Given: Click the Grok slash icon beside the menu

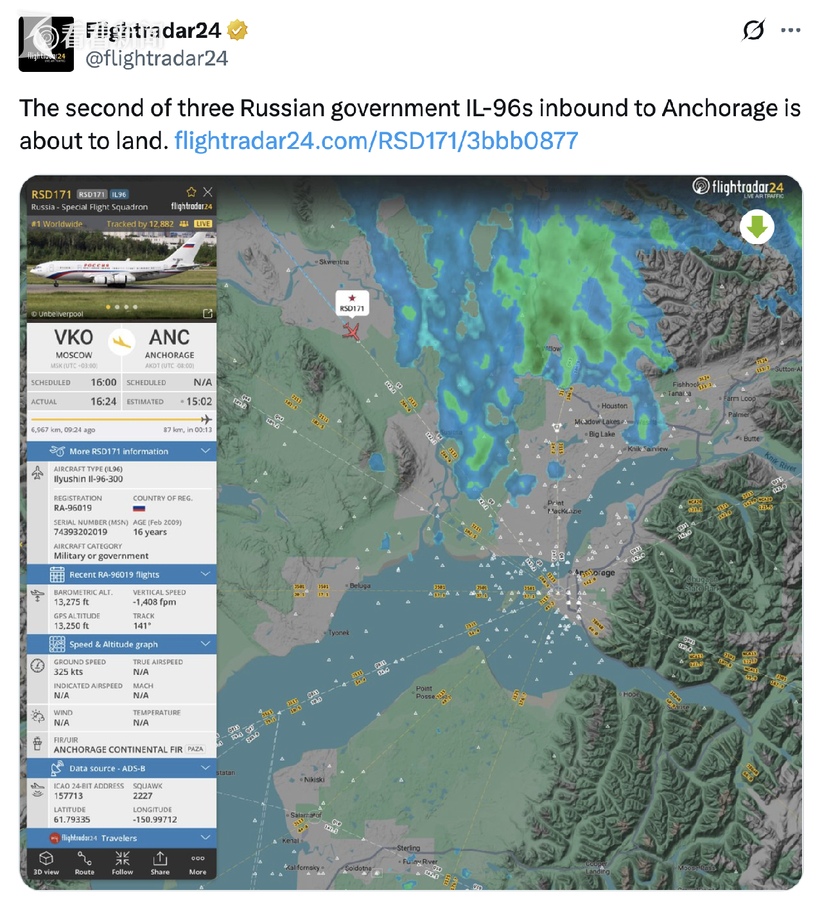Looking at the screenshot, I should 753,30.
